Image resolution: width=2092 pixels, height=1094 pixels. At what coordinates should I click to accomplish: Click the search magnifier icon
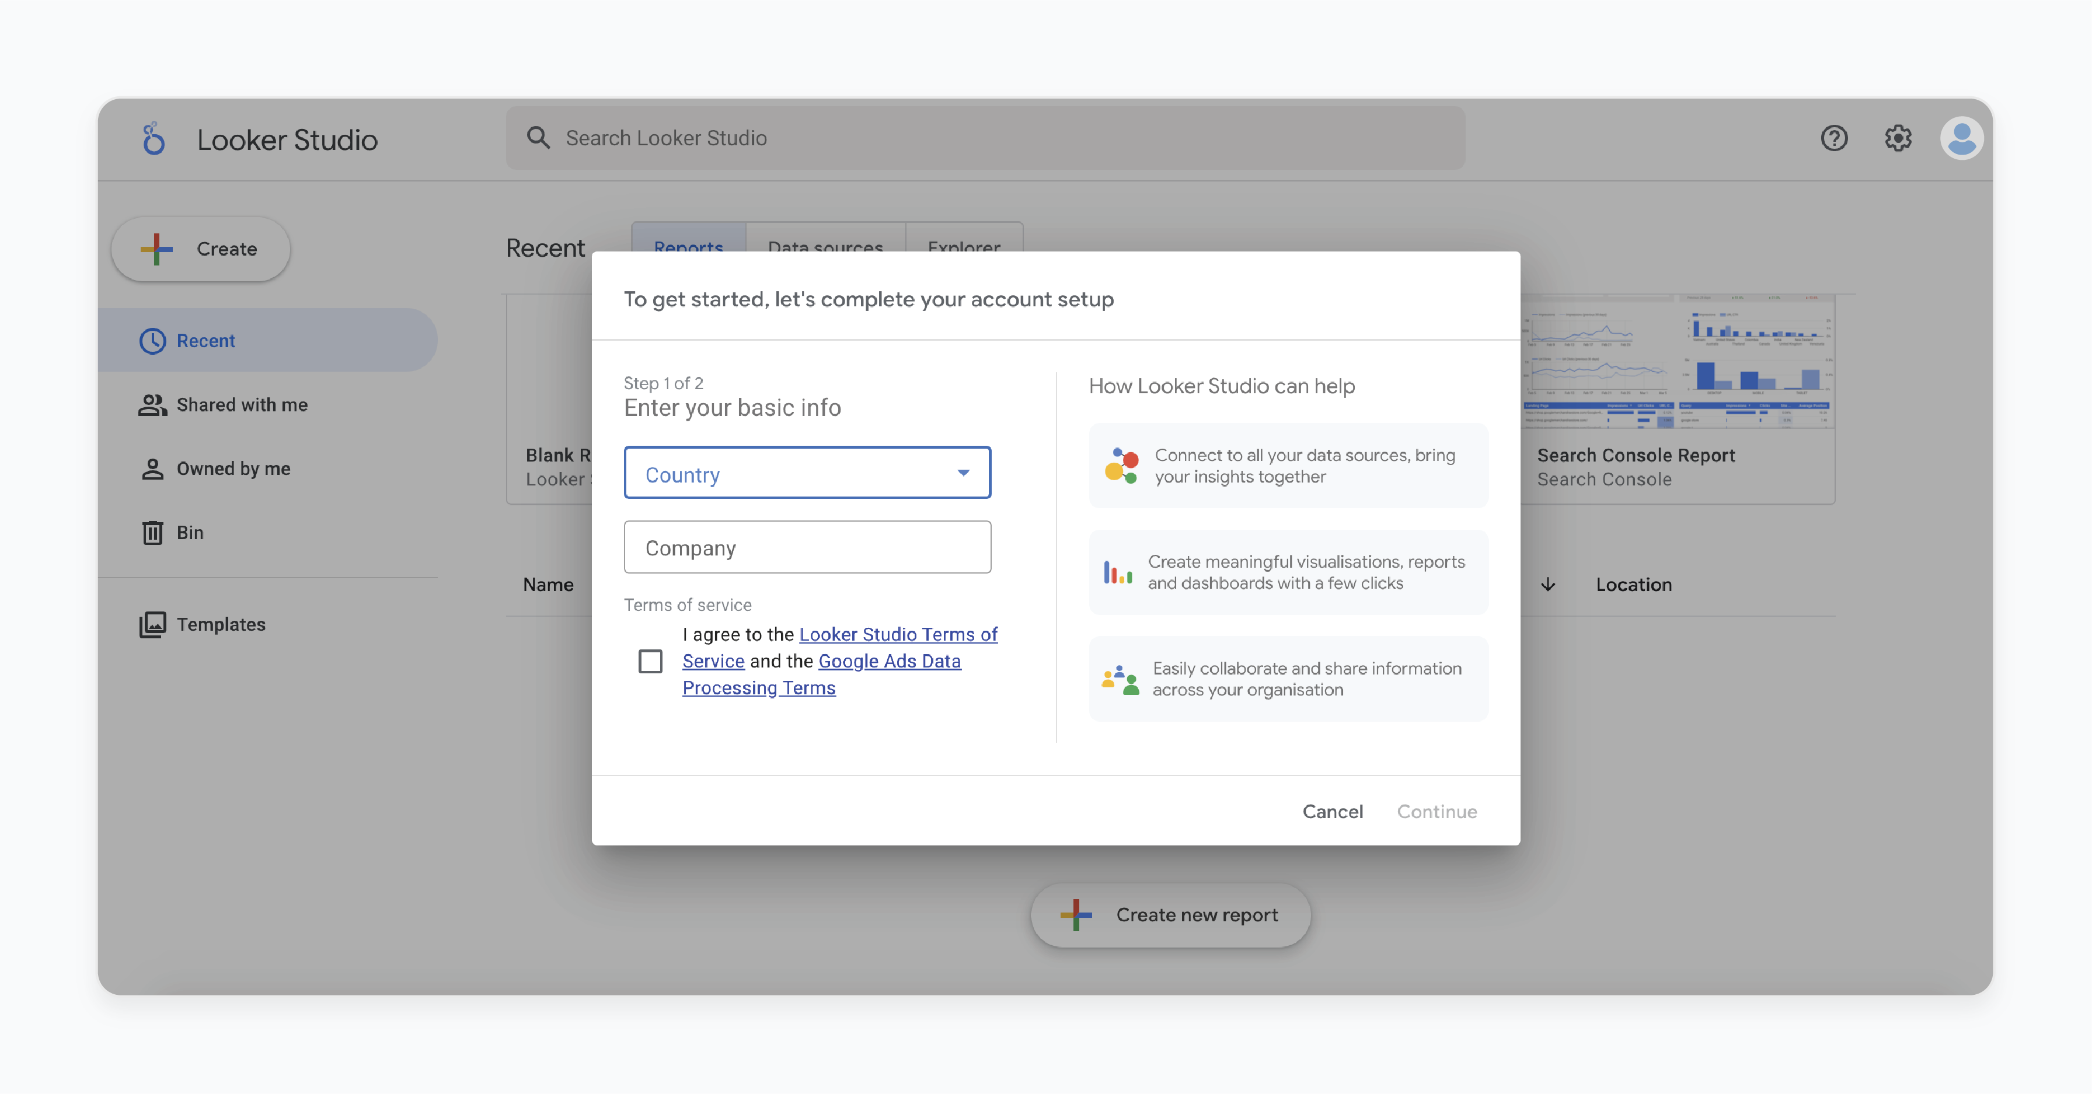(538, 137)
